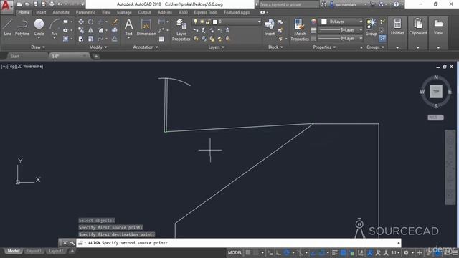Click the Erase tool icon

(x=115, y=22)
